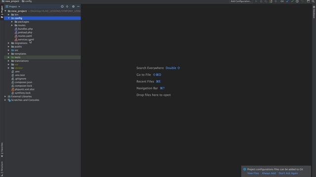316x177 pixels.
Task: Click 'Recent Files' hint text
Action: coord(145,82)
